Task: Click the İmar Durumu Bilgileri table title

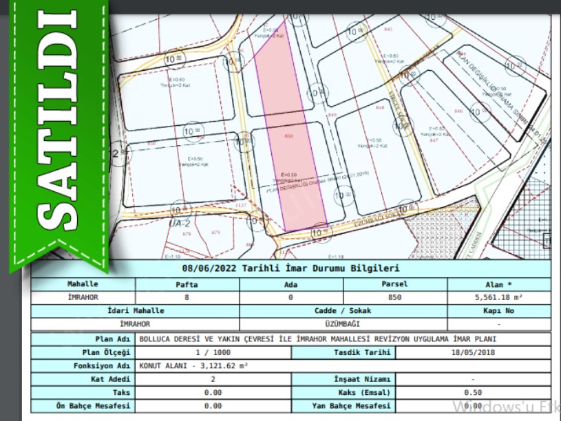Action: point(290,268)
